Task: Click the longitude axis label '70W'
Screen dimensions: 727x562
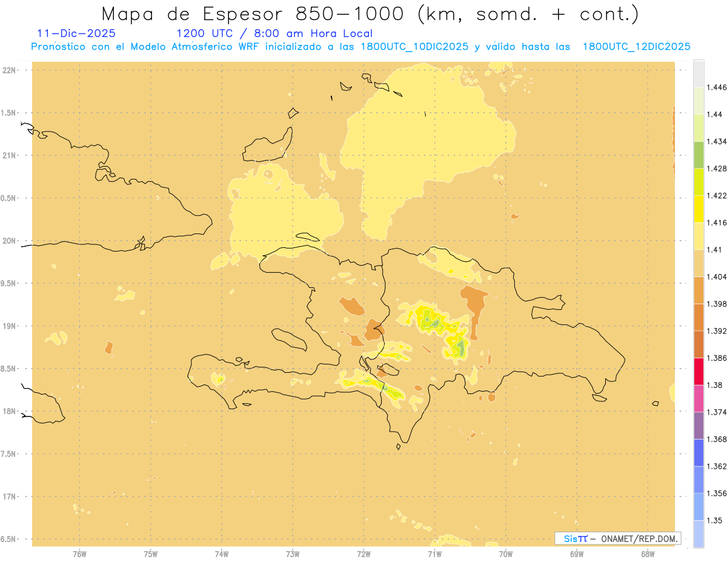Action: 506,554
